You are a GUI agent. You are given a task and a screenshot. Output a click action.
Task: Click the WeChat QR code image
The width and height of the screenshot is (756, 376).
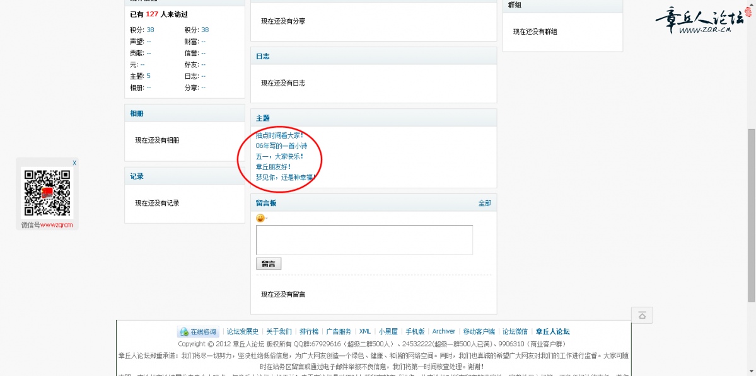click(47, 193)
